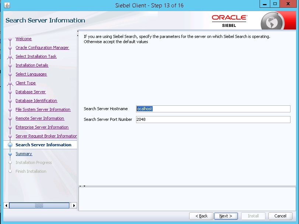Jump to Select Installation Task step
This screenshot has width=299, height=224.
(36, 56)
